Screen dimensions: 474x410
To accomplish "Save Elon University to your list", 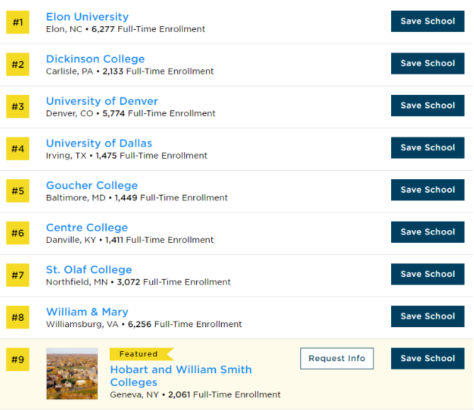I will click(x=427, y=21).
